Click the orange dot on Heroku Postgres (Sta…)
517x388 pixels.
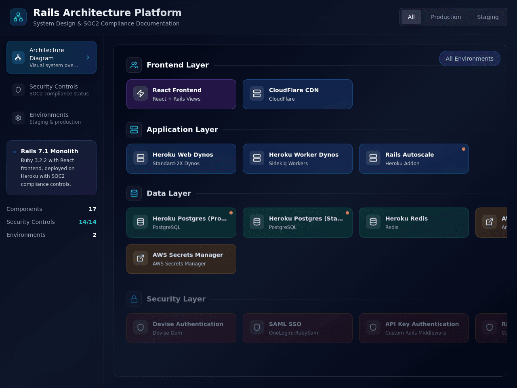pyautogui.click(x=347, y=213)
